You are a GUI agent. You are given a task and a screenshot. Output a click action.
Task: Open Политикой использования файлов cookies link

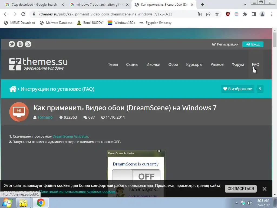pos(77,191)
